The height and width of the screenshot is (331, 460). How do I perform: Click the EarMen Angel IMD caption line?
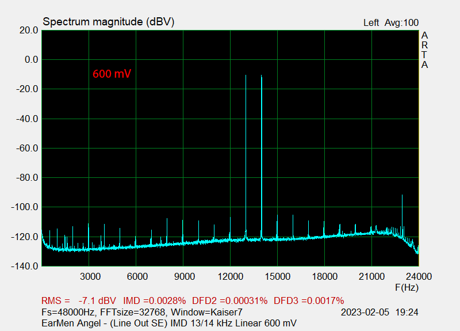pyautogui.click(x=169, y=323)
